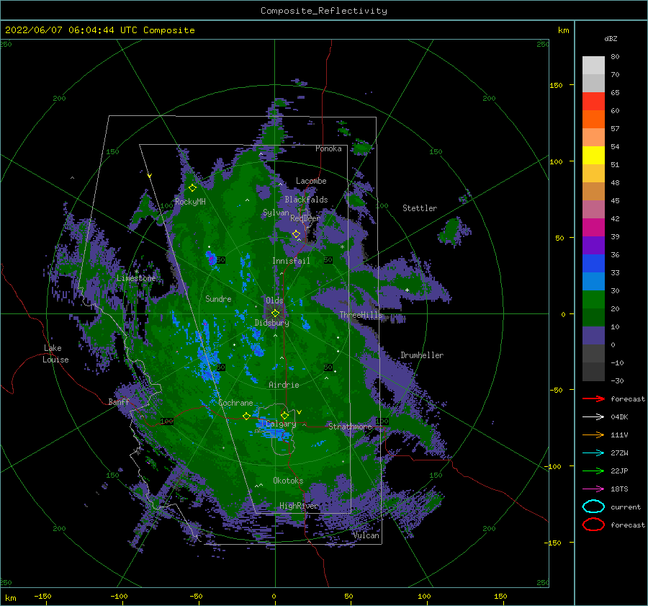Click the Sundre map label

pos(218,298)
